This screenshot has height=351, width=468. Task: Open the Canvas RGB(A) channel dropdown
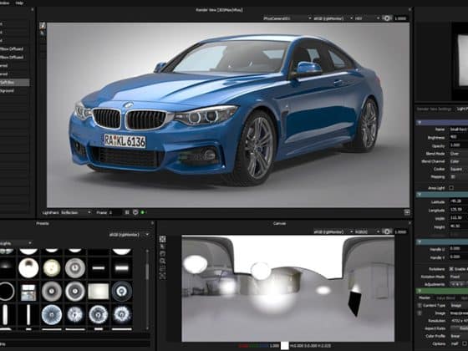367,232
